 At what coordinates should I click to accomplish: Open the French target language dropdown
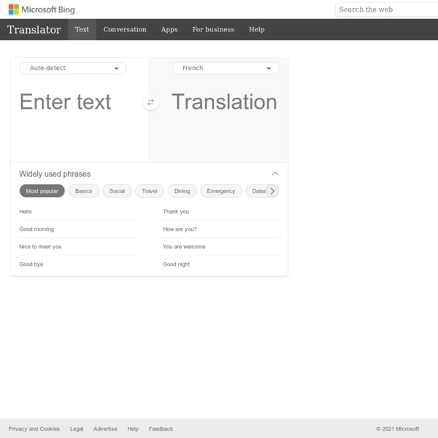coord(225,68)
